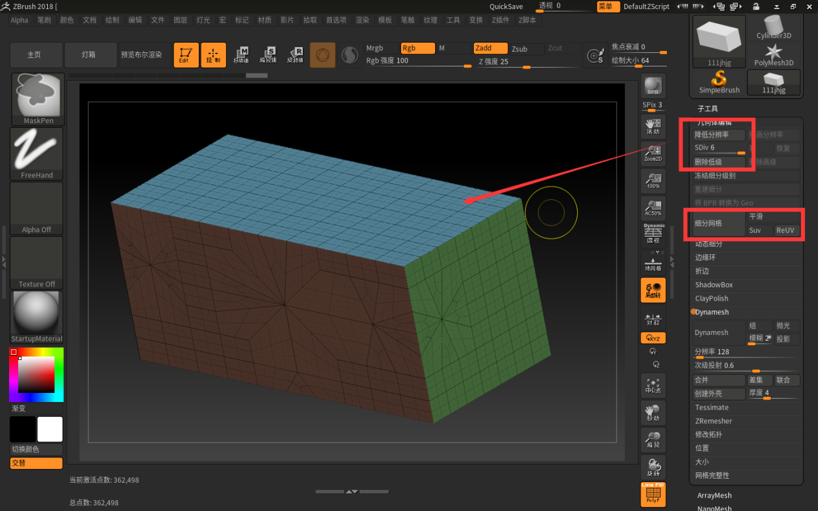818x511 pixels.
Task: Activate the Move axis (M) tool icon
Action: pos(241,55)
